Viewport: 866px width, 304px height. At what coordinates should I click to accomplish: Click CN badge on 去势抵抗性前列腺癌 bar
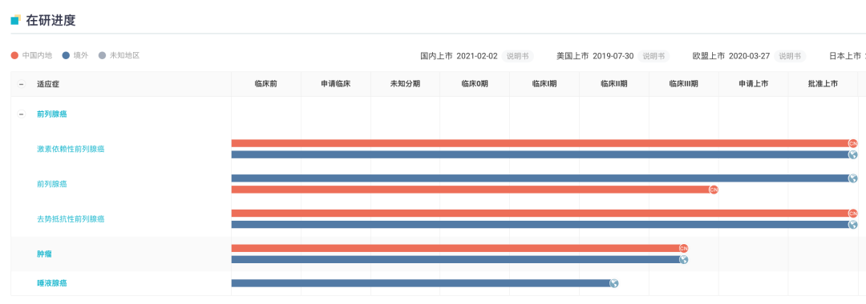852,213
